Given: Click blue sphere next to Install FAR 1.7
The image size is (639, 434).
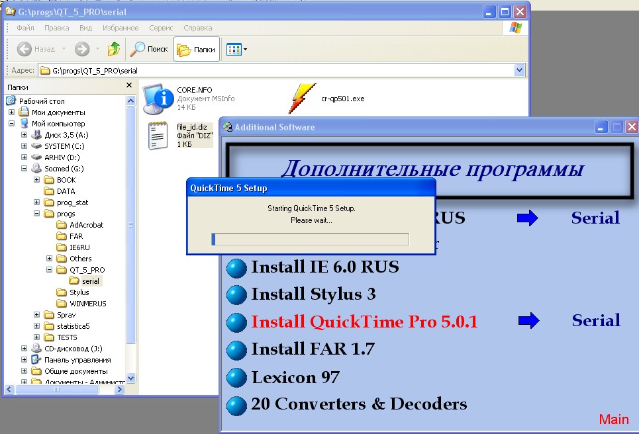Looking at the screenshot, I should (x=237, y=351).
